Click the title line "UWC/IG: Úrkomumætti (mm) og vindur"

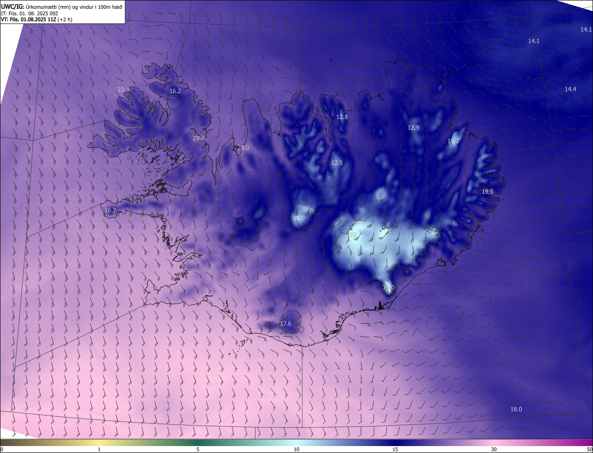pyautogui.click(x=62, y=6)
